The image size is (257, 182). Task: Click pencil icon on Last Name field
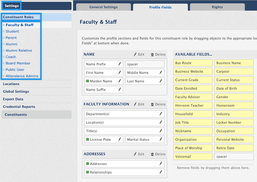(x=161, y=81)
